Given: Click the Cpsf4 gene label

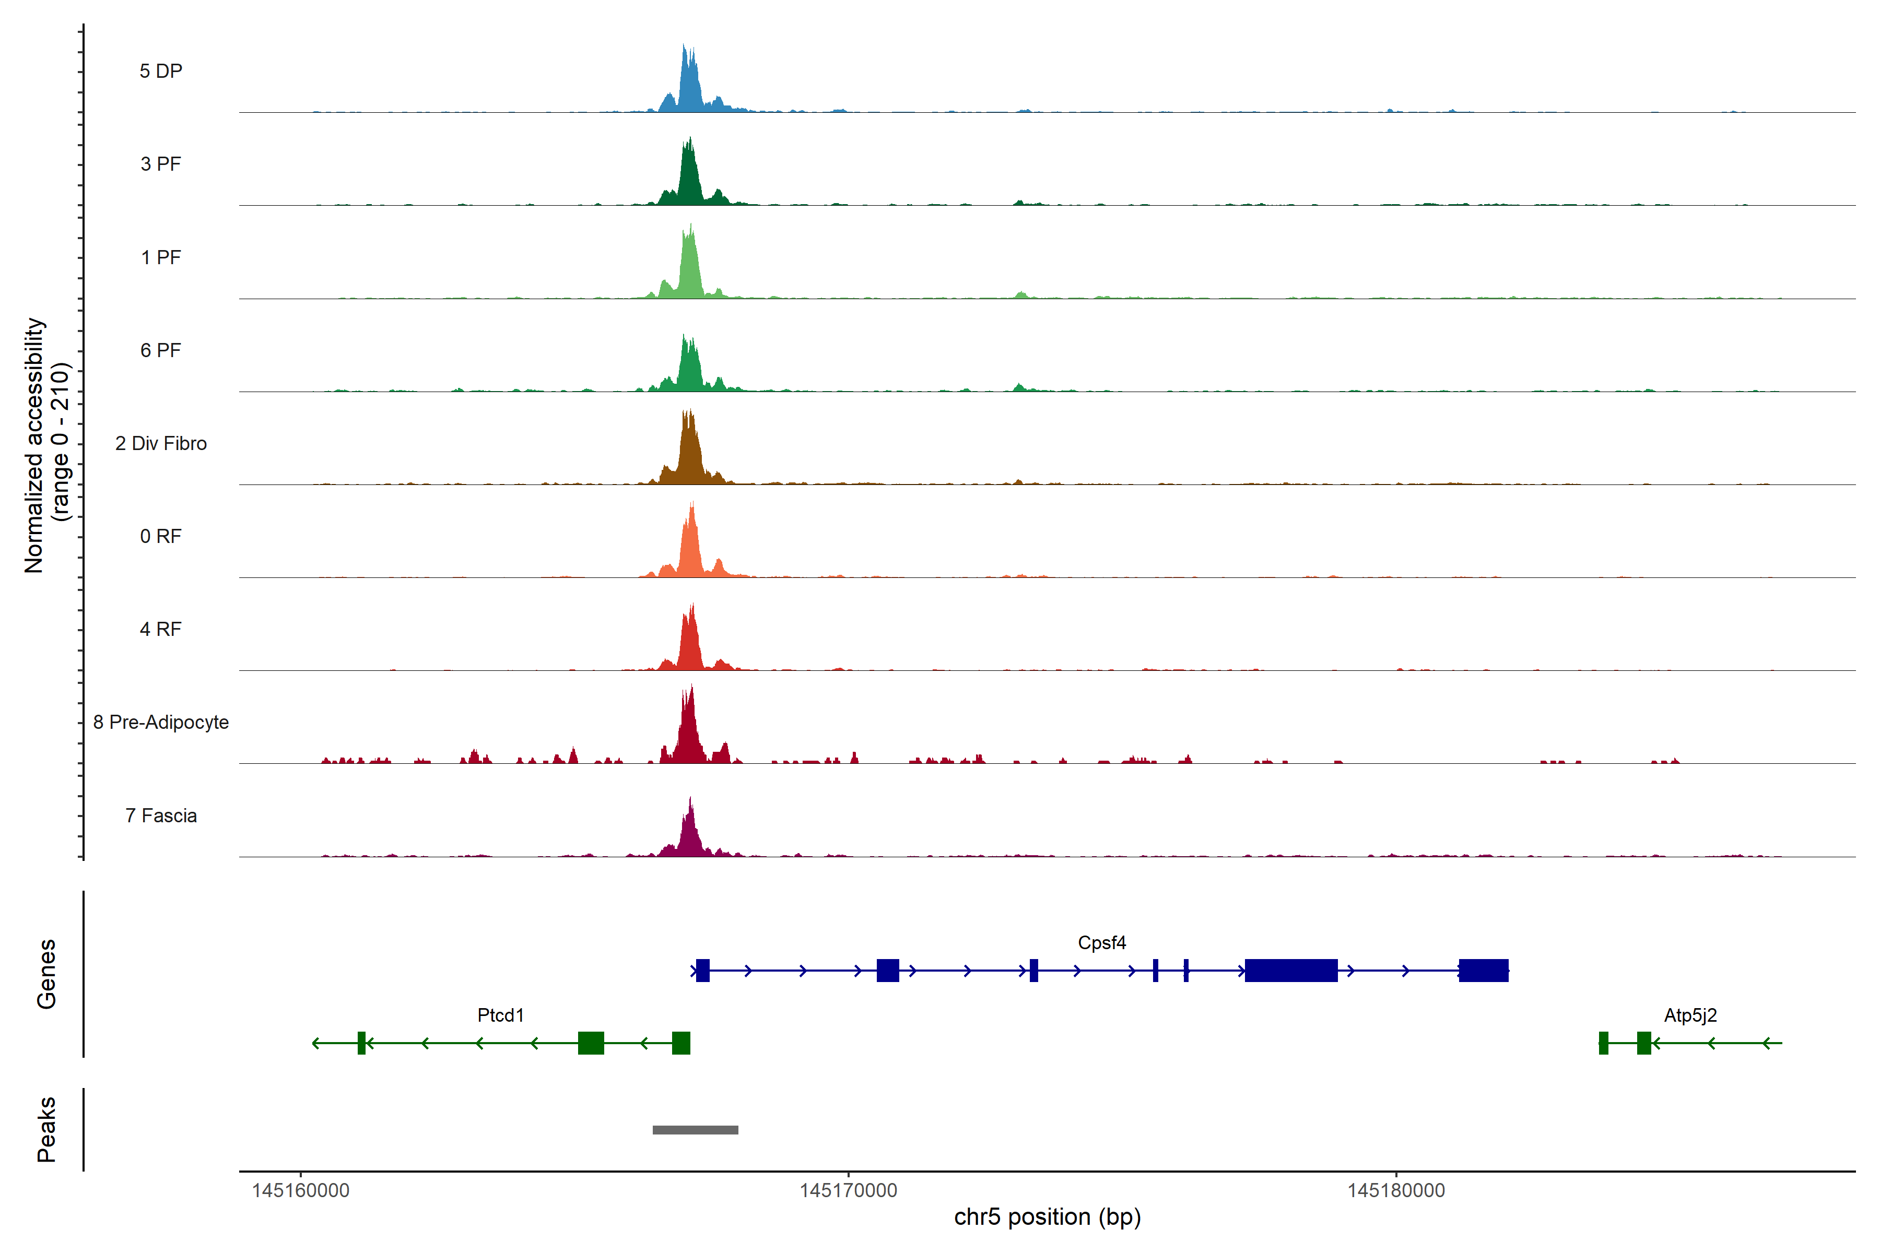Looking at the screenshot, I should click(x=1101, y=943).
